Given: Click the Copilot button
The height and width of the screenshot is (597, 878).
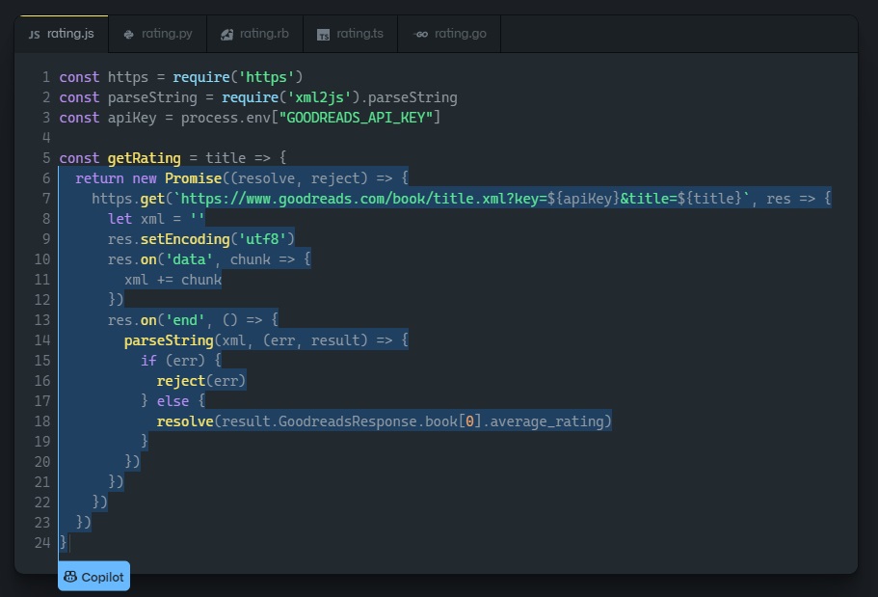Looking at the screenshot, I should pyautogui.click(x=94, y=576).
